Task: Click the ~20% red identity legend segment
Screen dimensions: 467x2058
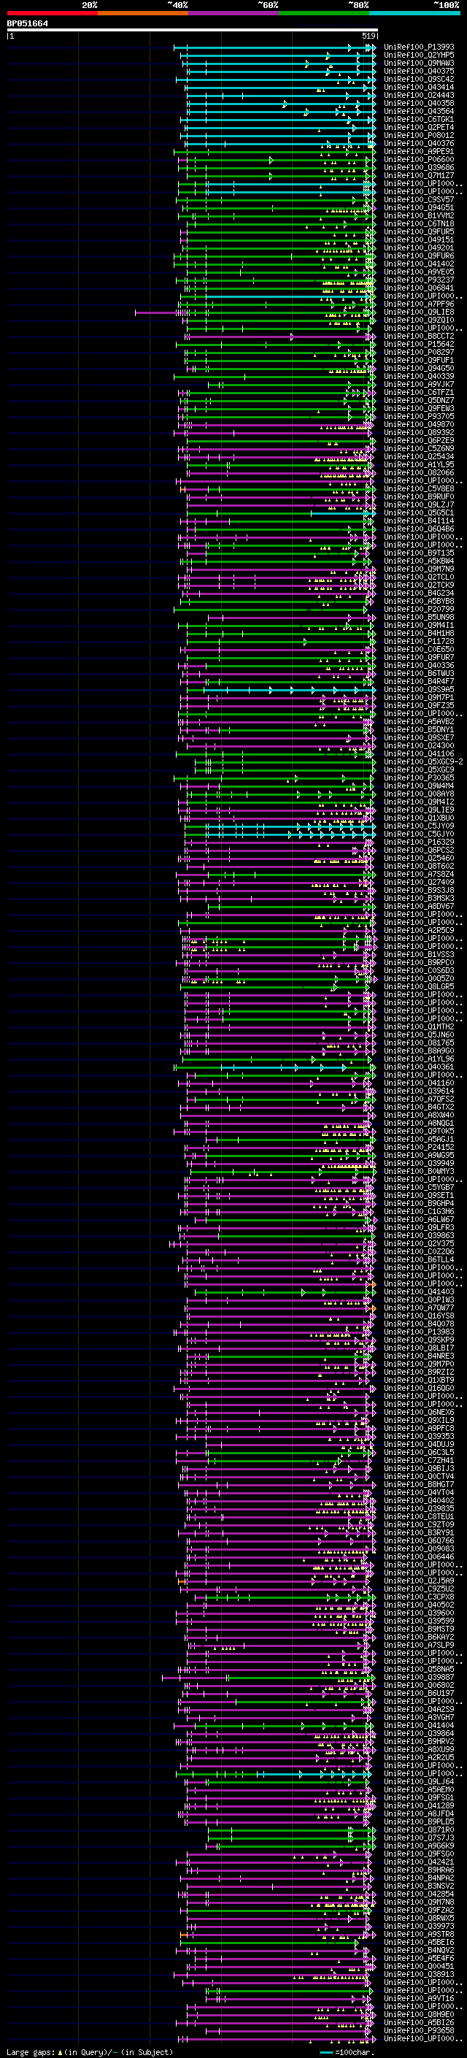Action: (x=52, y=13)
